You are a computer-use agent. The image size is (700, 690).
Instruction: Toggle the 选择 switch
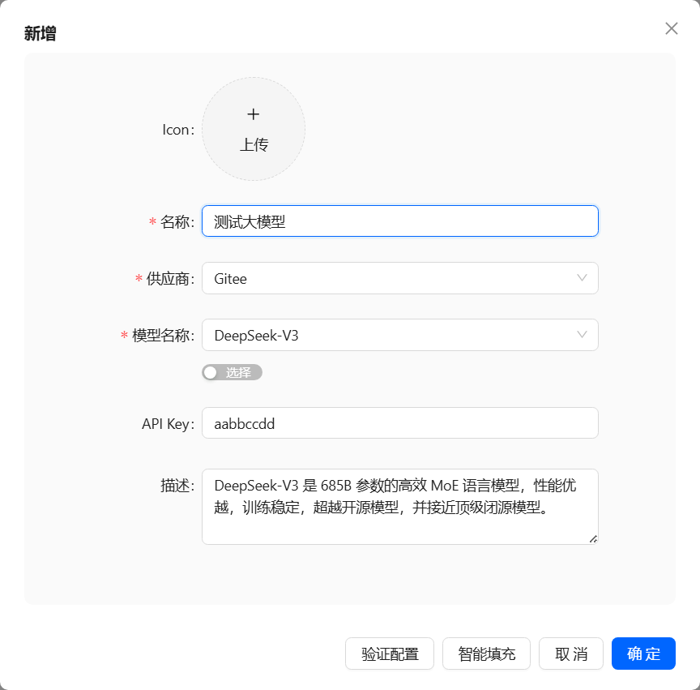[x=232, y=372]
